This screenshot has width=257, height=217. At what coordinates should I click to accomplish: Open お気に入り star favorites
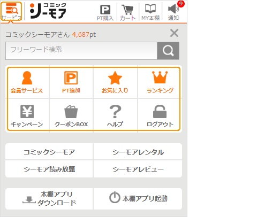(115, 82)
